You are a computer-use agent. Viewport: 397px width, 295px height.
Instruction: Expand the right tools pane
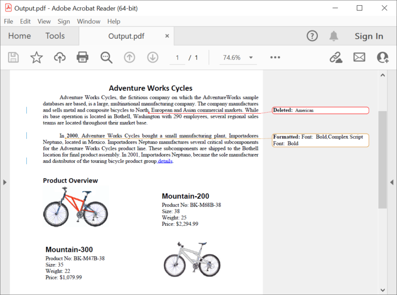(392, 182)
